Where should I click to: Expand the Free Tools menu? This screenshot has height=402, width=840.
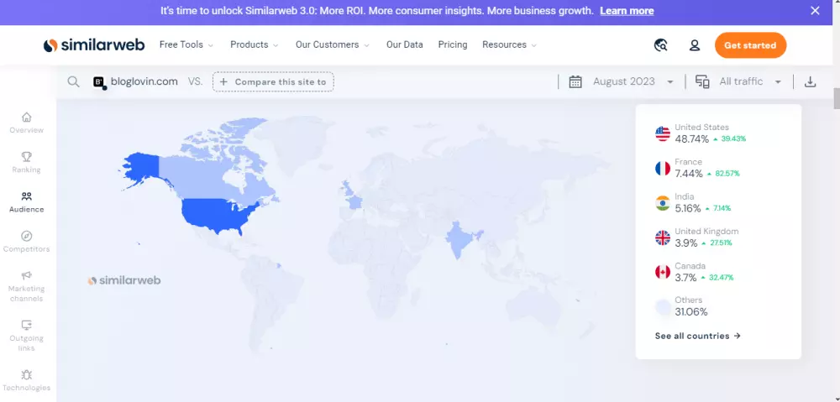[x=186, y=45]
